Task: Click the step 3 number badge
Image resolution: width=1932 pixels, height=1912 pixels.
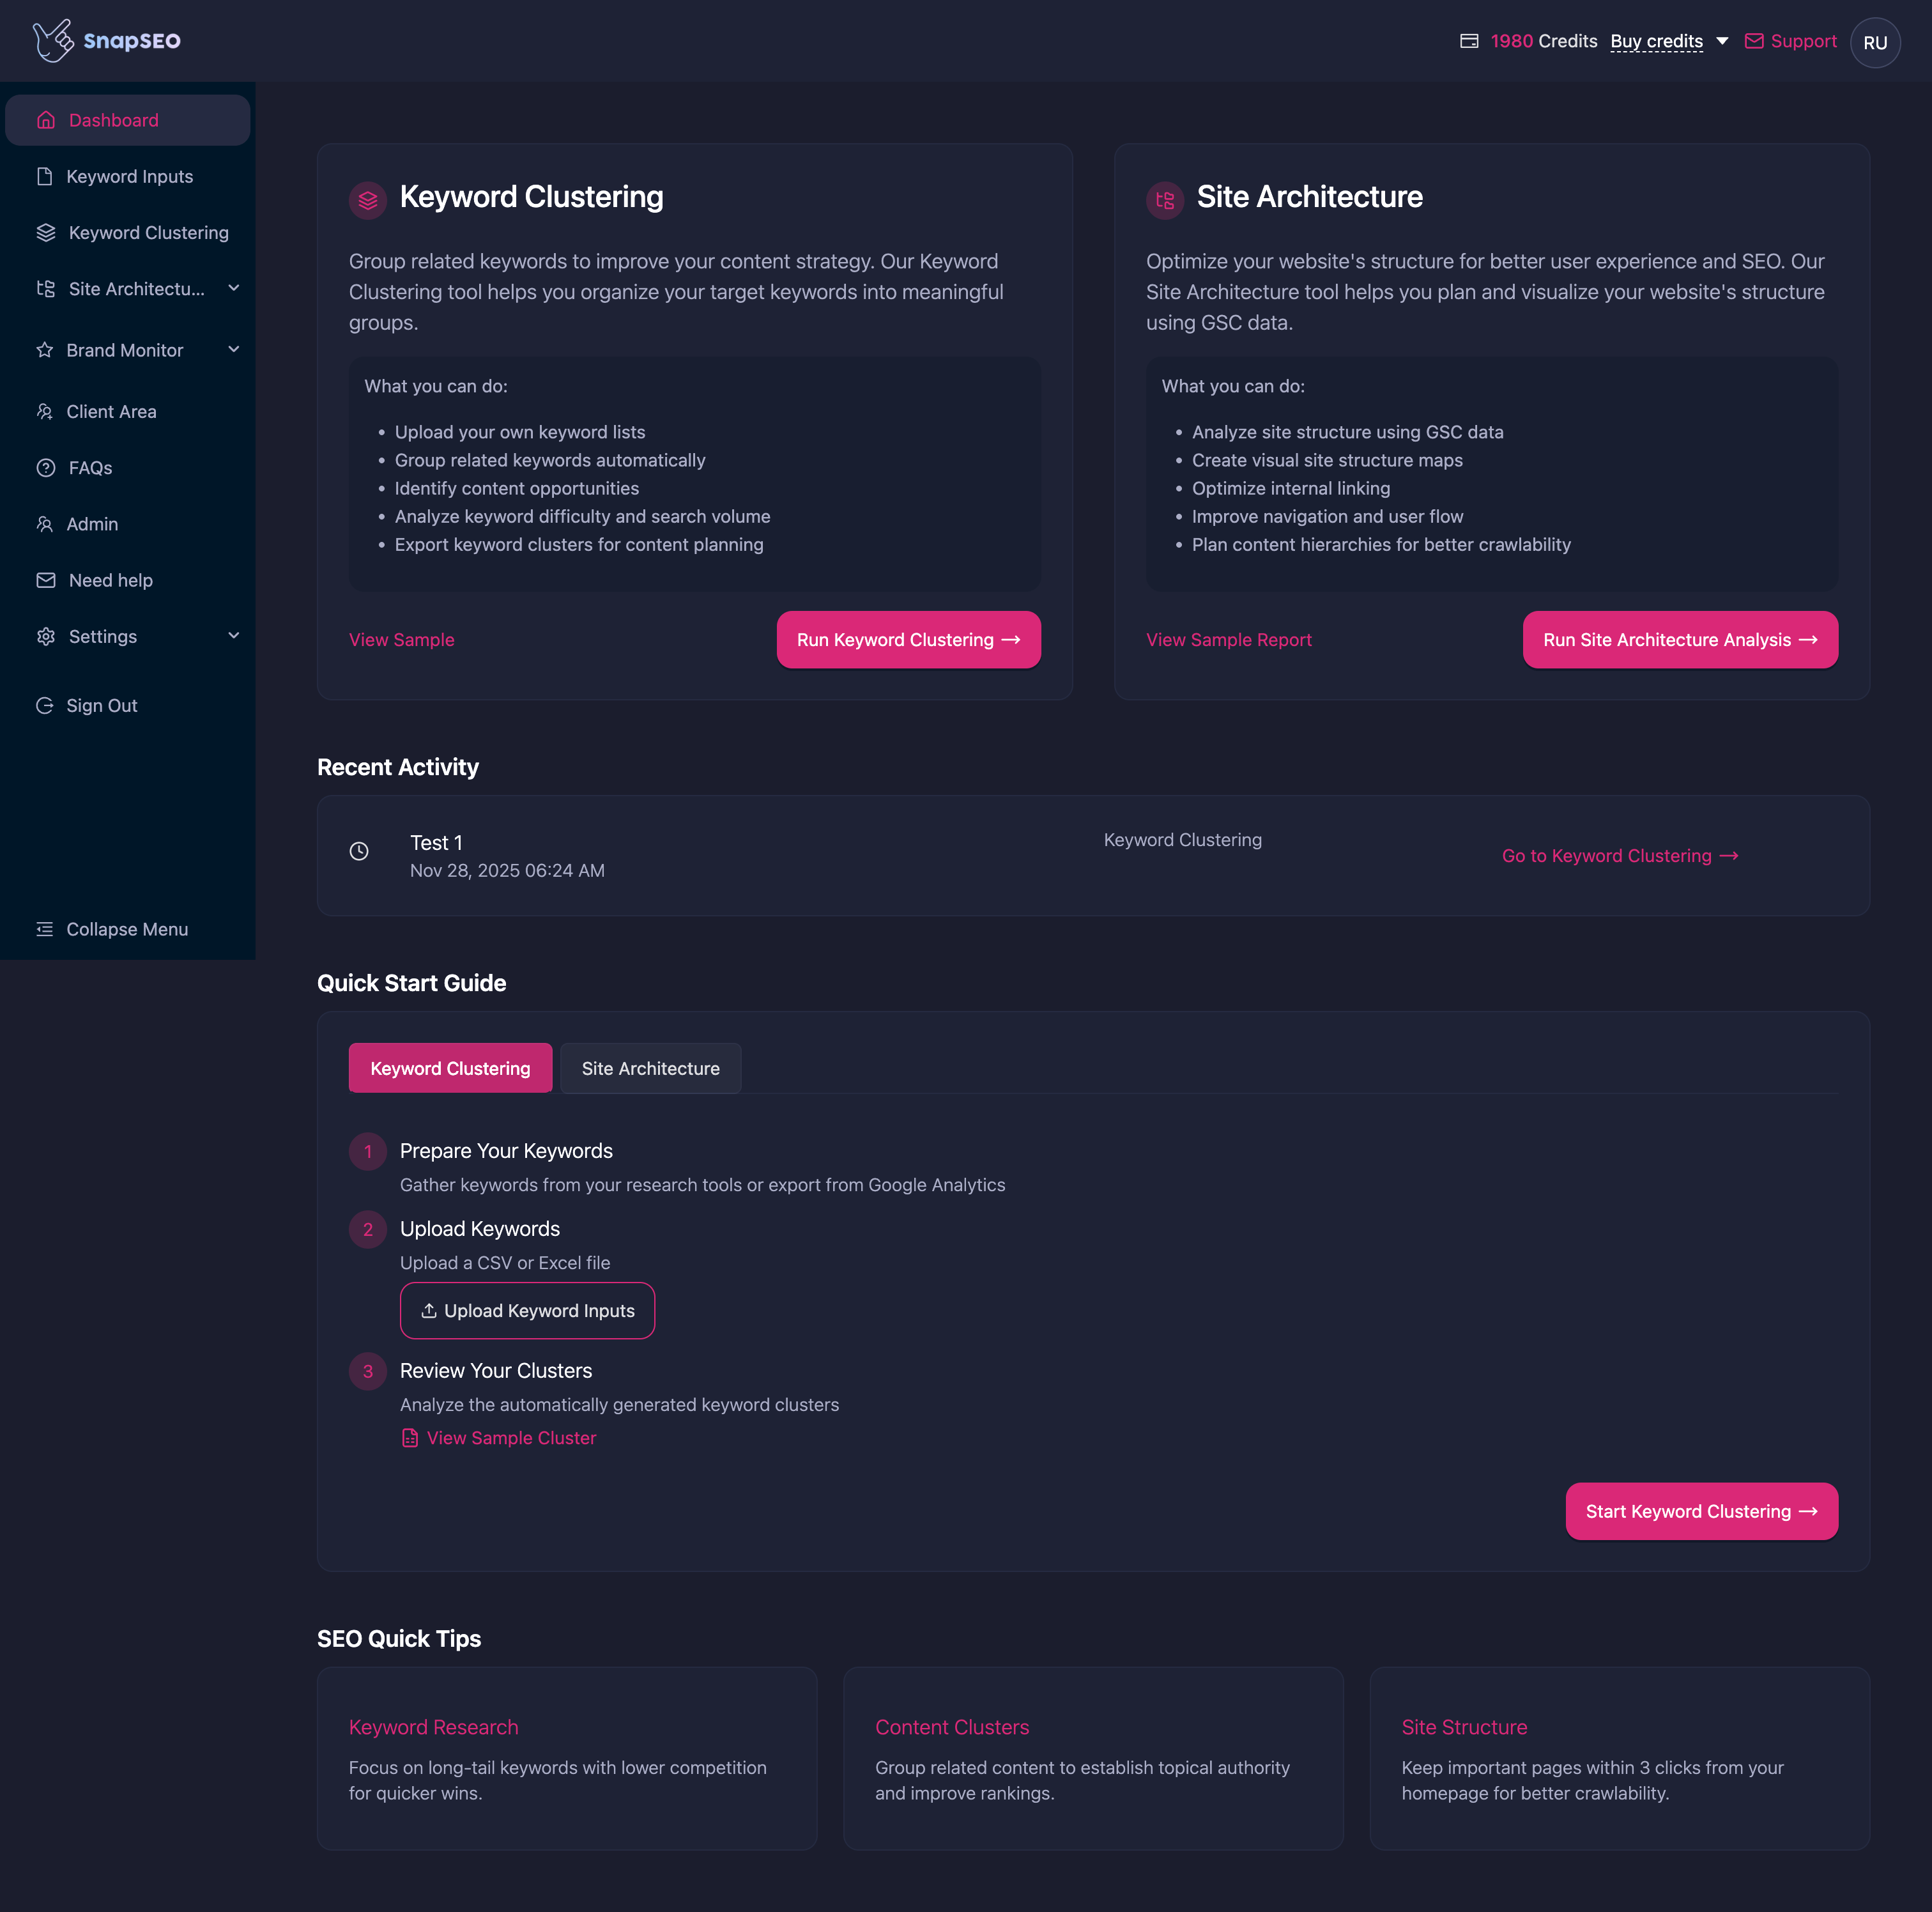Action: click(368, 1371)
